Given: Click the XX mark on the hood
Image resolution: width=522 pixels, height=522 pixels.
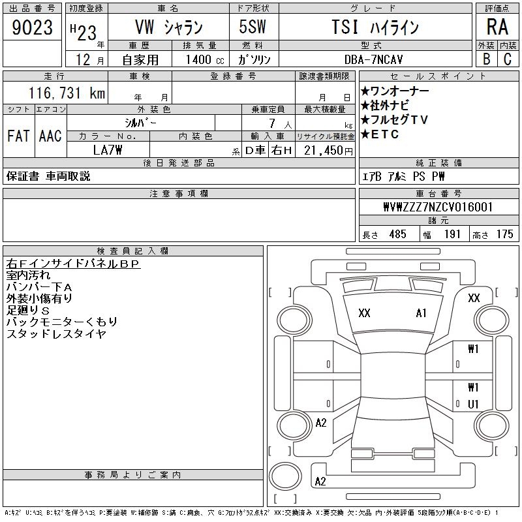Looking at the screenshot, I should point(364,313).
